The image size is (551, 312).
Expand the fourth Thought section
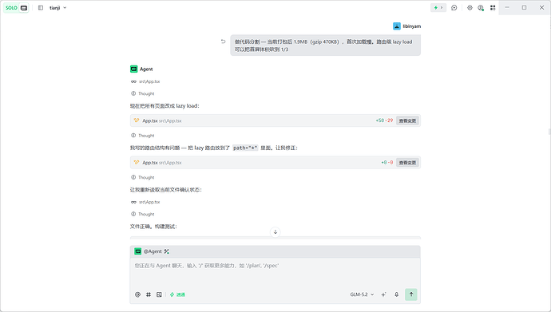143,214
